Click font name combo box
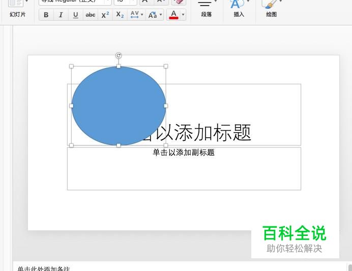 [75, 2]
